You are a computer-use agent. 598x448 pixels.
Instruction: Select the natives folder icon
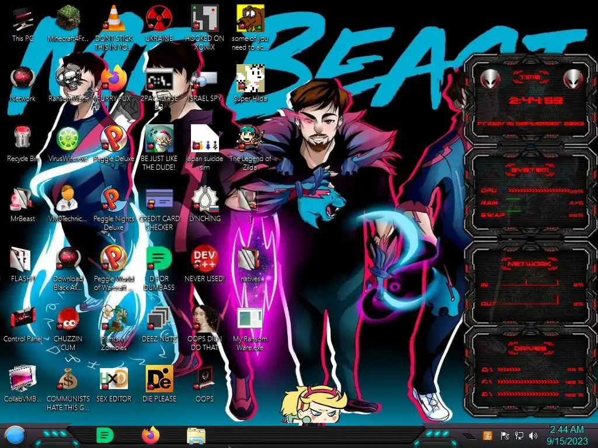coord(249,260)
